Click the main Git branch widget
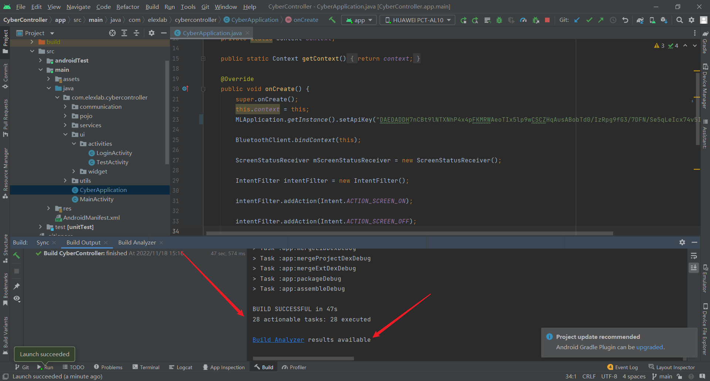This screenshot has width=710, height=381. pos(662,376)
